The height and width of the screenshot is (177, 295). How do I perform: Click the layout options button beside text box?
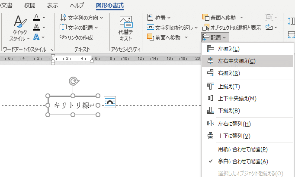pyautogui.click(x=110, y=102)
